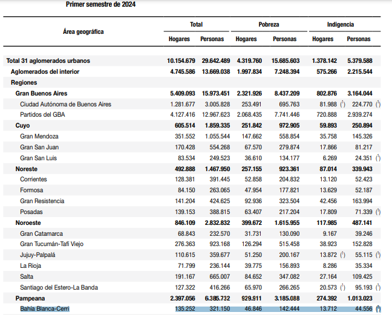Click the 'Aglomerados del interior' row label

click(x=53, y=72)
